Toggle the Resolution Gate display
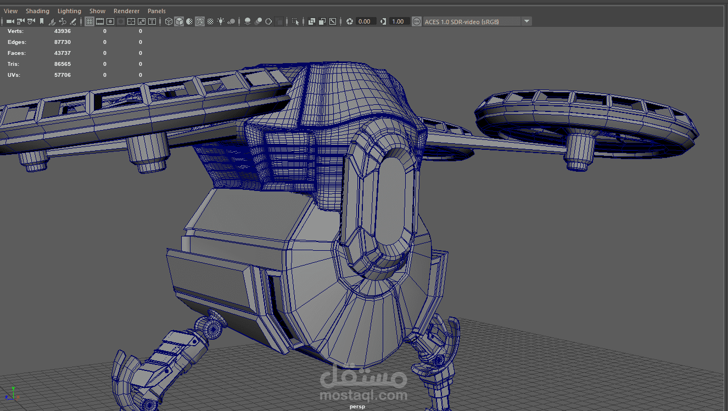The image size is (728, 411). pos(110,21)
